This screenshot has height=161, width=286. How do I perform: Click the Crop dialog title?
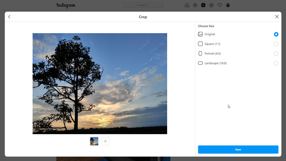tap(143, 17)
